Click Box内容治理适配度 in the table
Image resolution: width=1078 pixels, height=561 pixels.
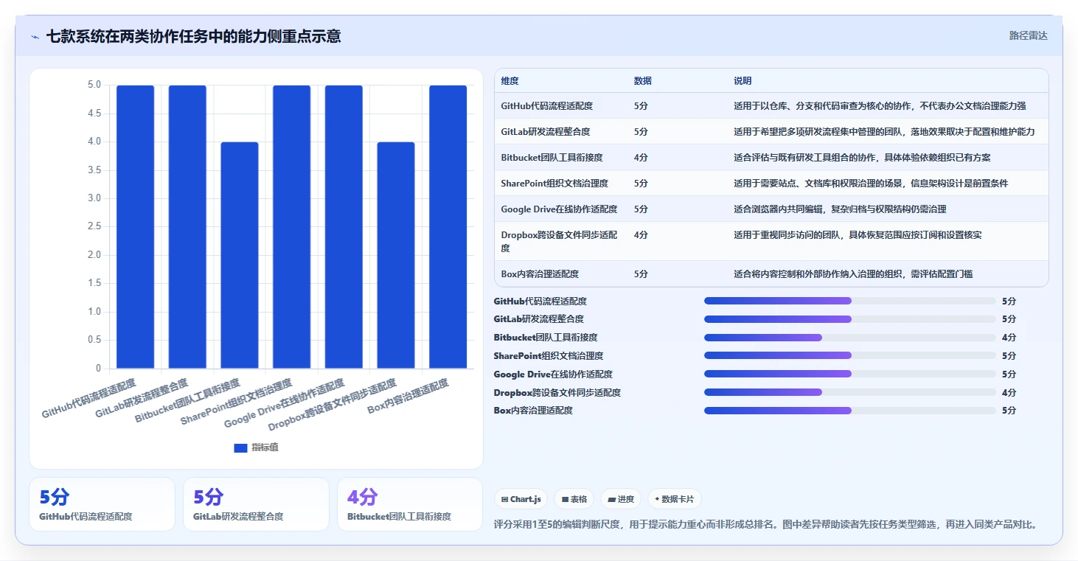[x=540, y=274]
